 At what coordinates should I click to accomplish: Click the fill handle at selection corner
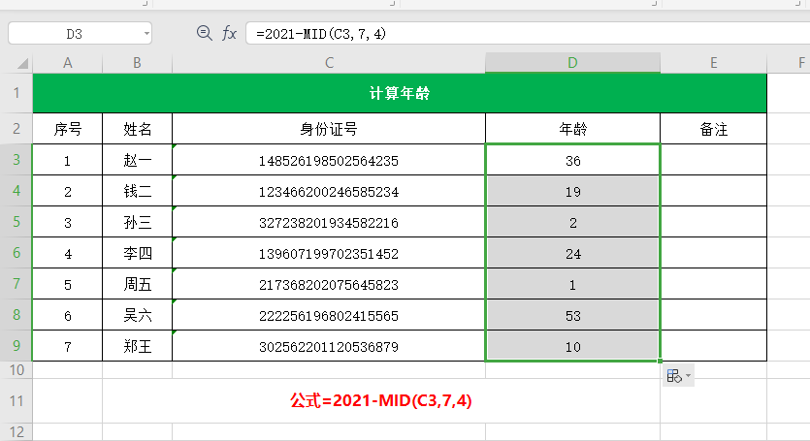point(661,361)
